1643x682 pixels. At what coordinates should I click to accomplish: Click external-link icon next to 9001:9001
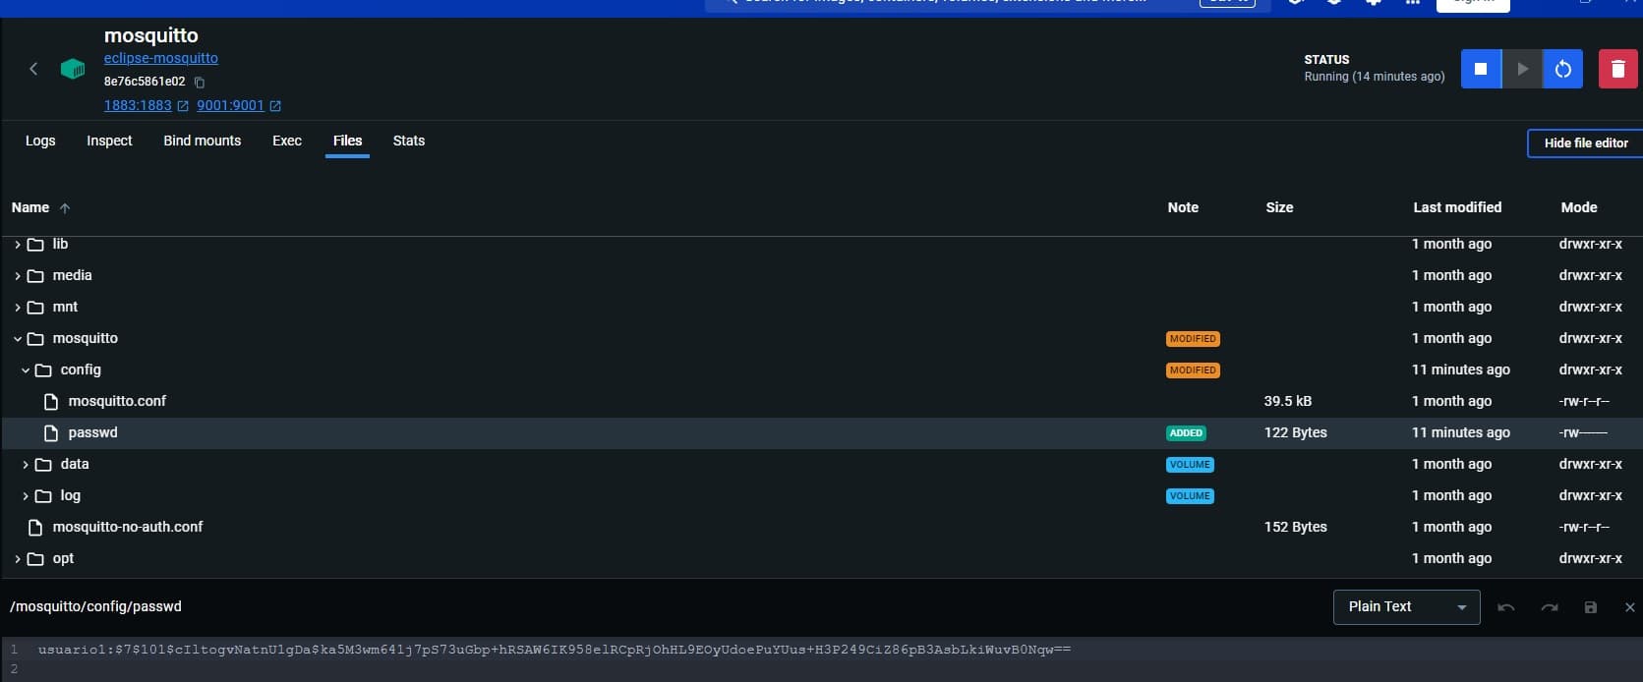tap(275, 106)
